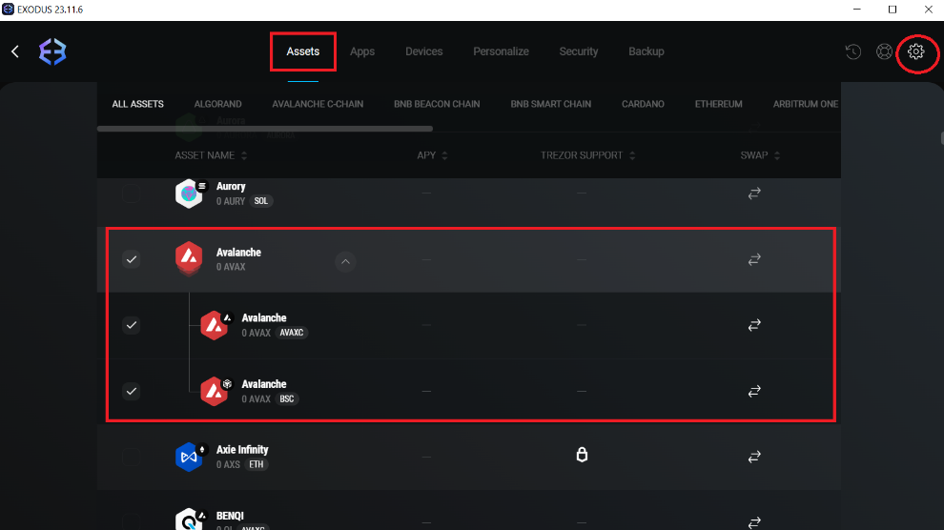The image size is (944, 530).
Task: Collapse the Avalanche asset group
Action: 346,260
